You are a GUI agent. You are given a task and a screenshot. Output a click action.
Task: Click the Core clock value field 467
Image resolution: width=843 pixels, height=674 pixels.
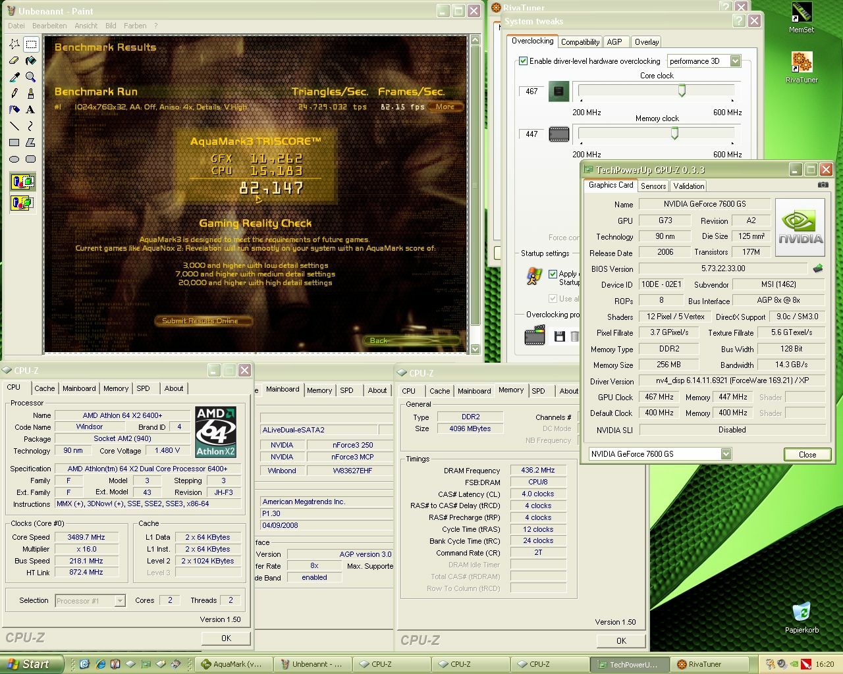[531, 91]
